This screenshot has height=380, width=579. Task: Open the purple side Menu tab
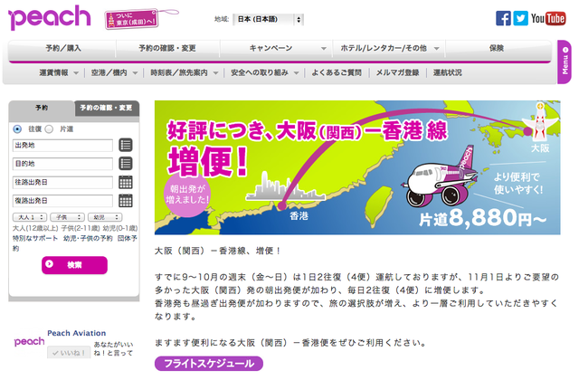565,62
